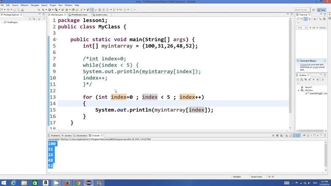The width and height of the screenshot is (331, 186).
Task: Click the Terminate icon in Console
Action: (274, 135)
